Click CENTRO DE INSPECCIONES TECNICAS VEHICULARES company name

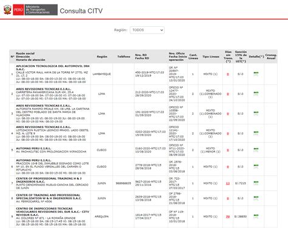[x=53, y=212]
